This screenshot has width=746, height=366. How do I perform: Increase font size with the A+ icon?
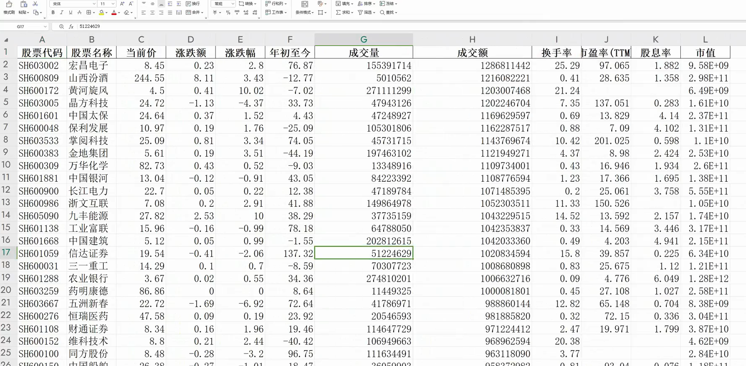pos(122,4)
